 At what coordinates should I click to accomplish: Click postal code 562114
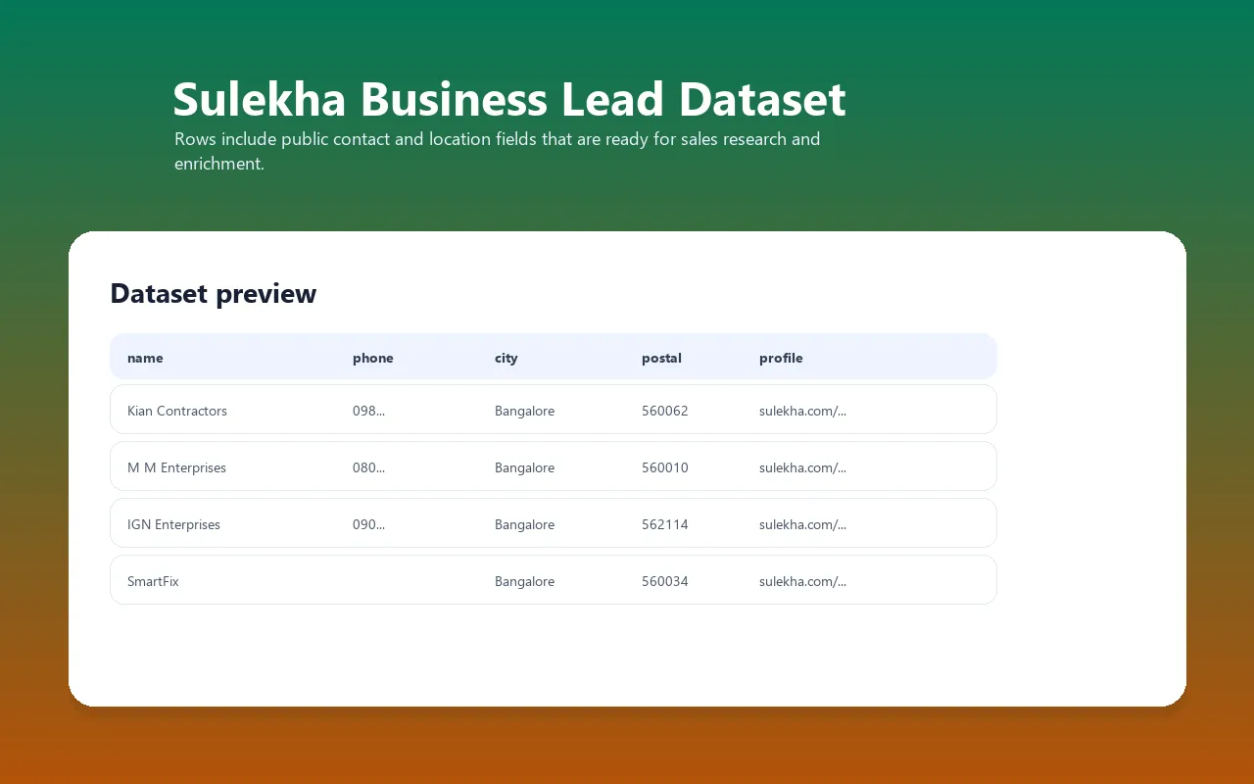665,524
